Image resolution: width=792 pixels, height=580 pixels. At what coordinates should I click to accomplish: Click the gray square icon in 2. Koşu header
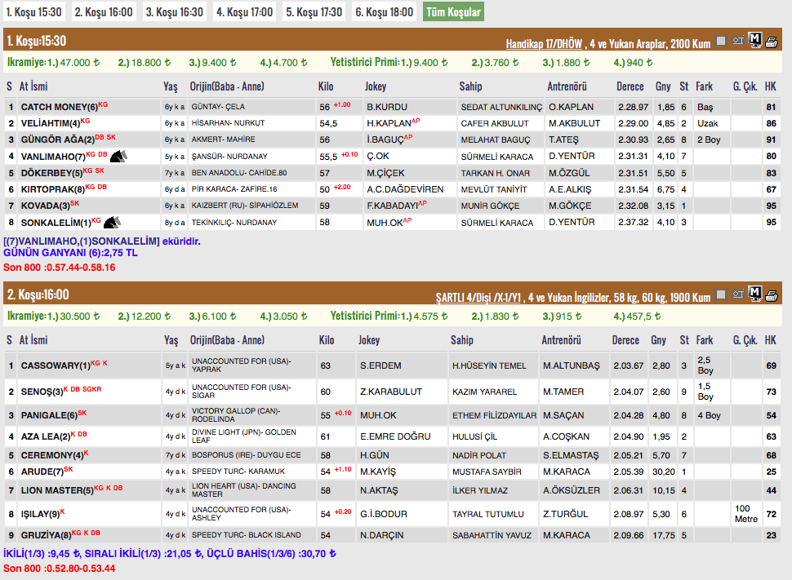(721, 294)
